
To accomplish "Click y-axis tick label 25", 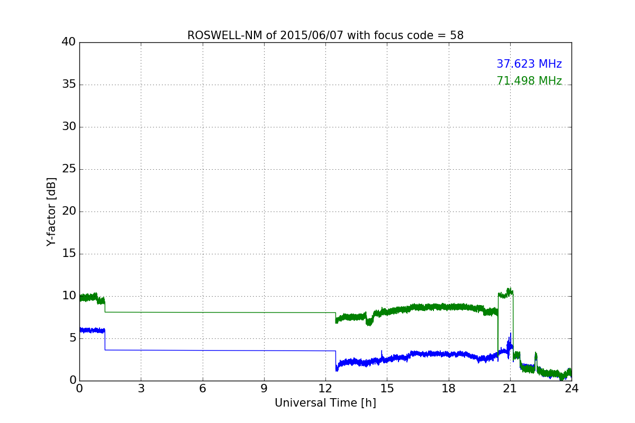I will pos(69,169).
